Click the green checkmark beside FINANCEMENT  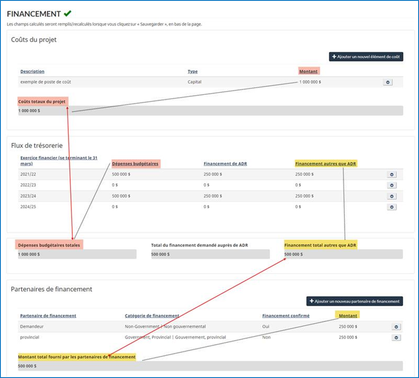click(x=68, y=13)
